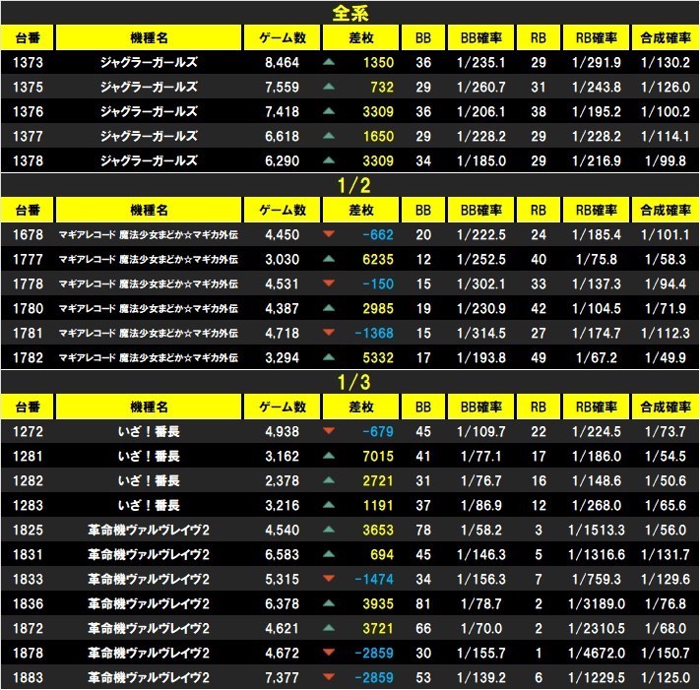Click the ゲーム数 header in the 全系 table
This screenshot has height=690, width=700.
coord(283,38)
